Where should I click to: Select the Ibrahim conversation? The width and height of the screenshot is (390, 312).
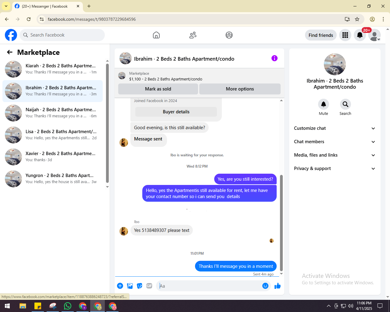52,91
